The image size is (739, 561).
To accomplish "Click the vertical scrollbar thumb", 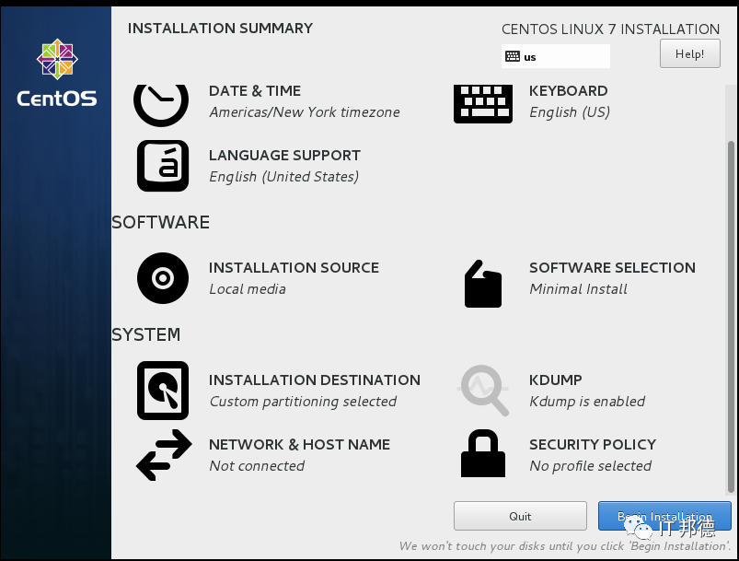I will [x=731, y=316].
